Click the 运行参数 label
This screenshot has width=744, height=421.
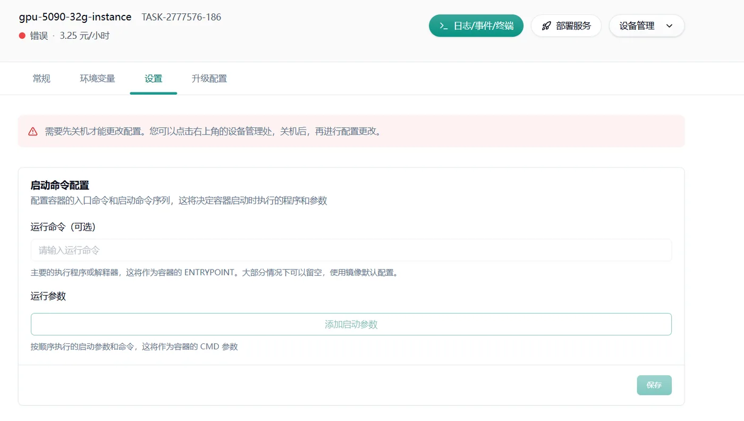(x=48, y=296)
